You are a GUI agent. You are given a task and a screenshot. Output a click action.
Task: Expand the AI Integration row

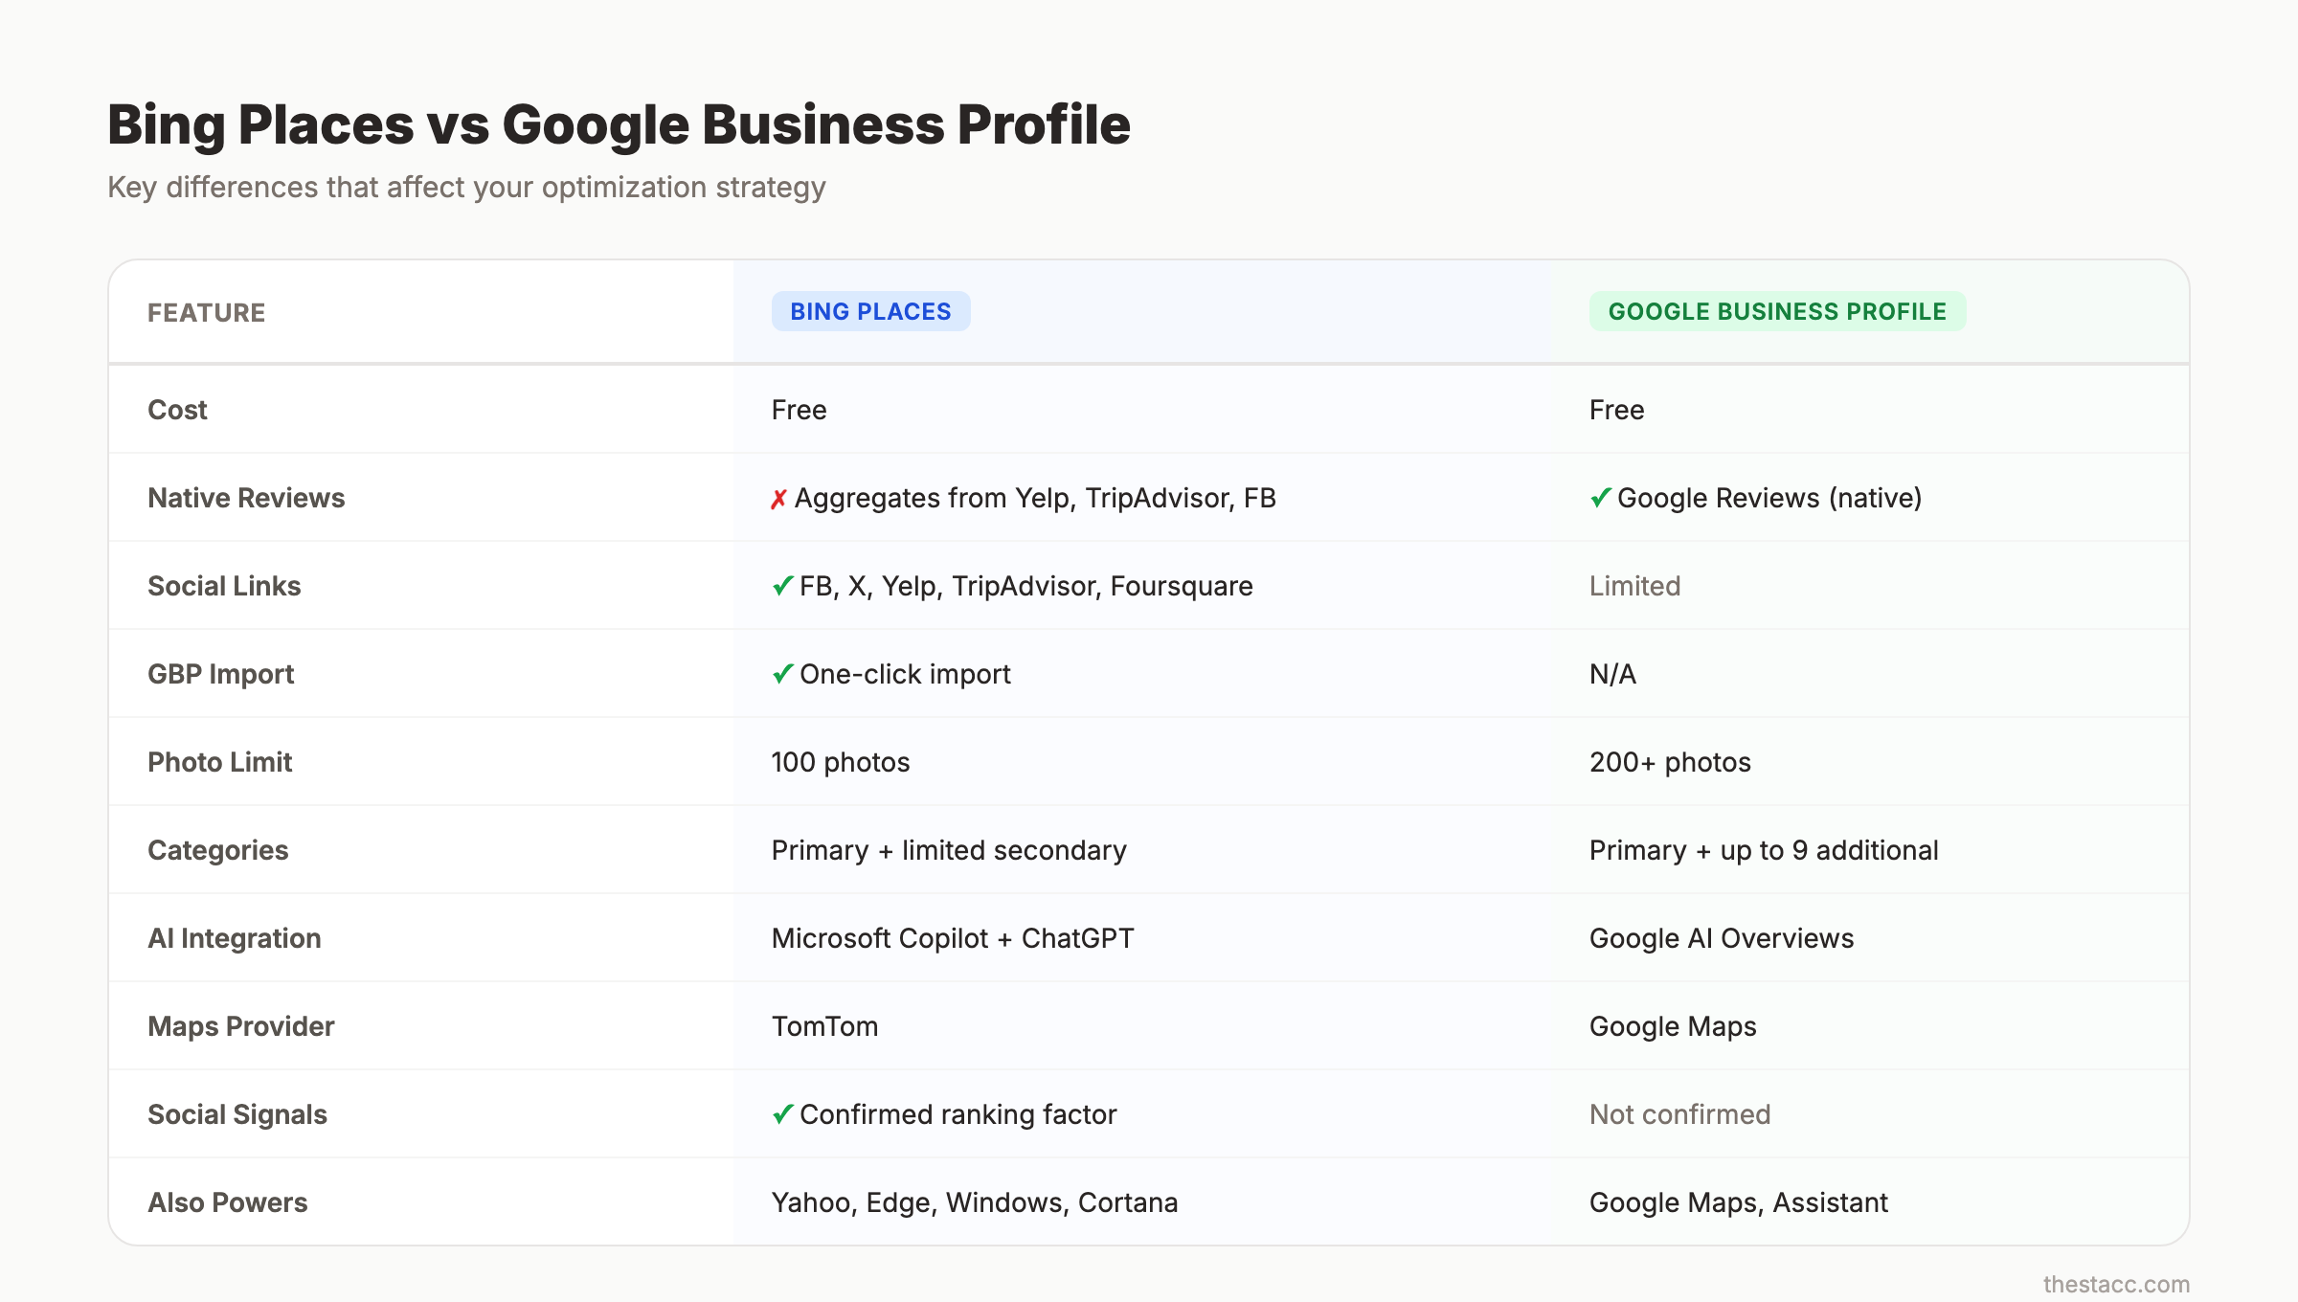235,938
